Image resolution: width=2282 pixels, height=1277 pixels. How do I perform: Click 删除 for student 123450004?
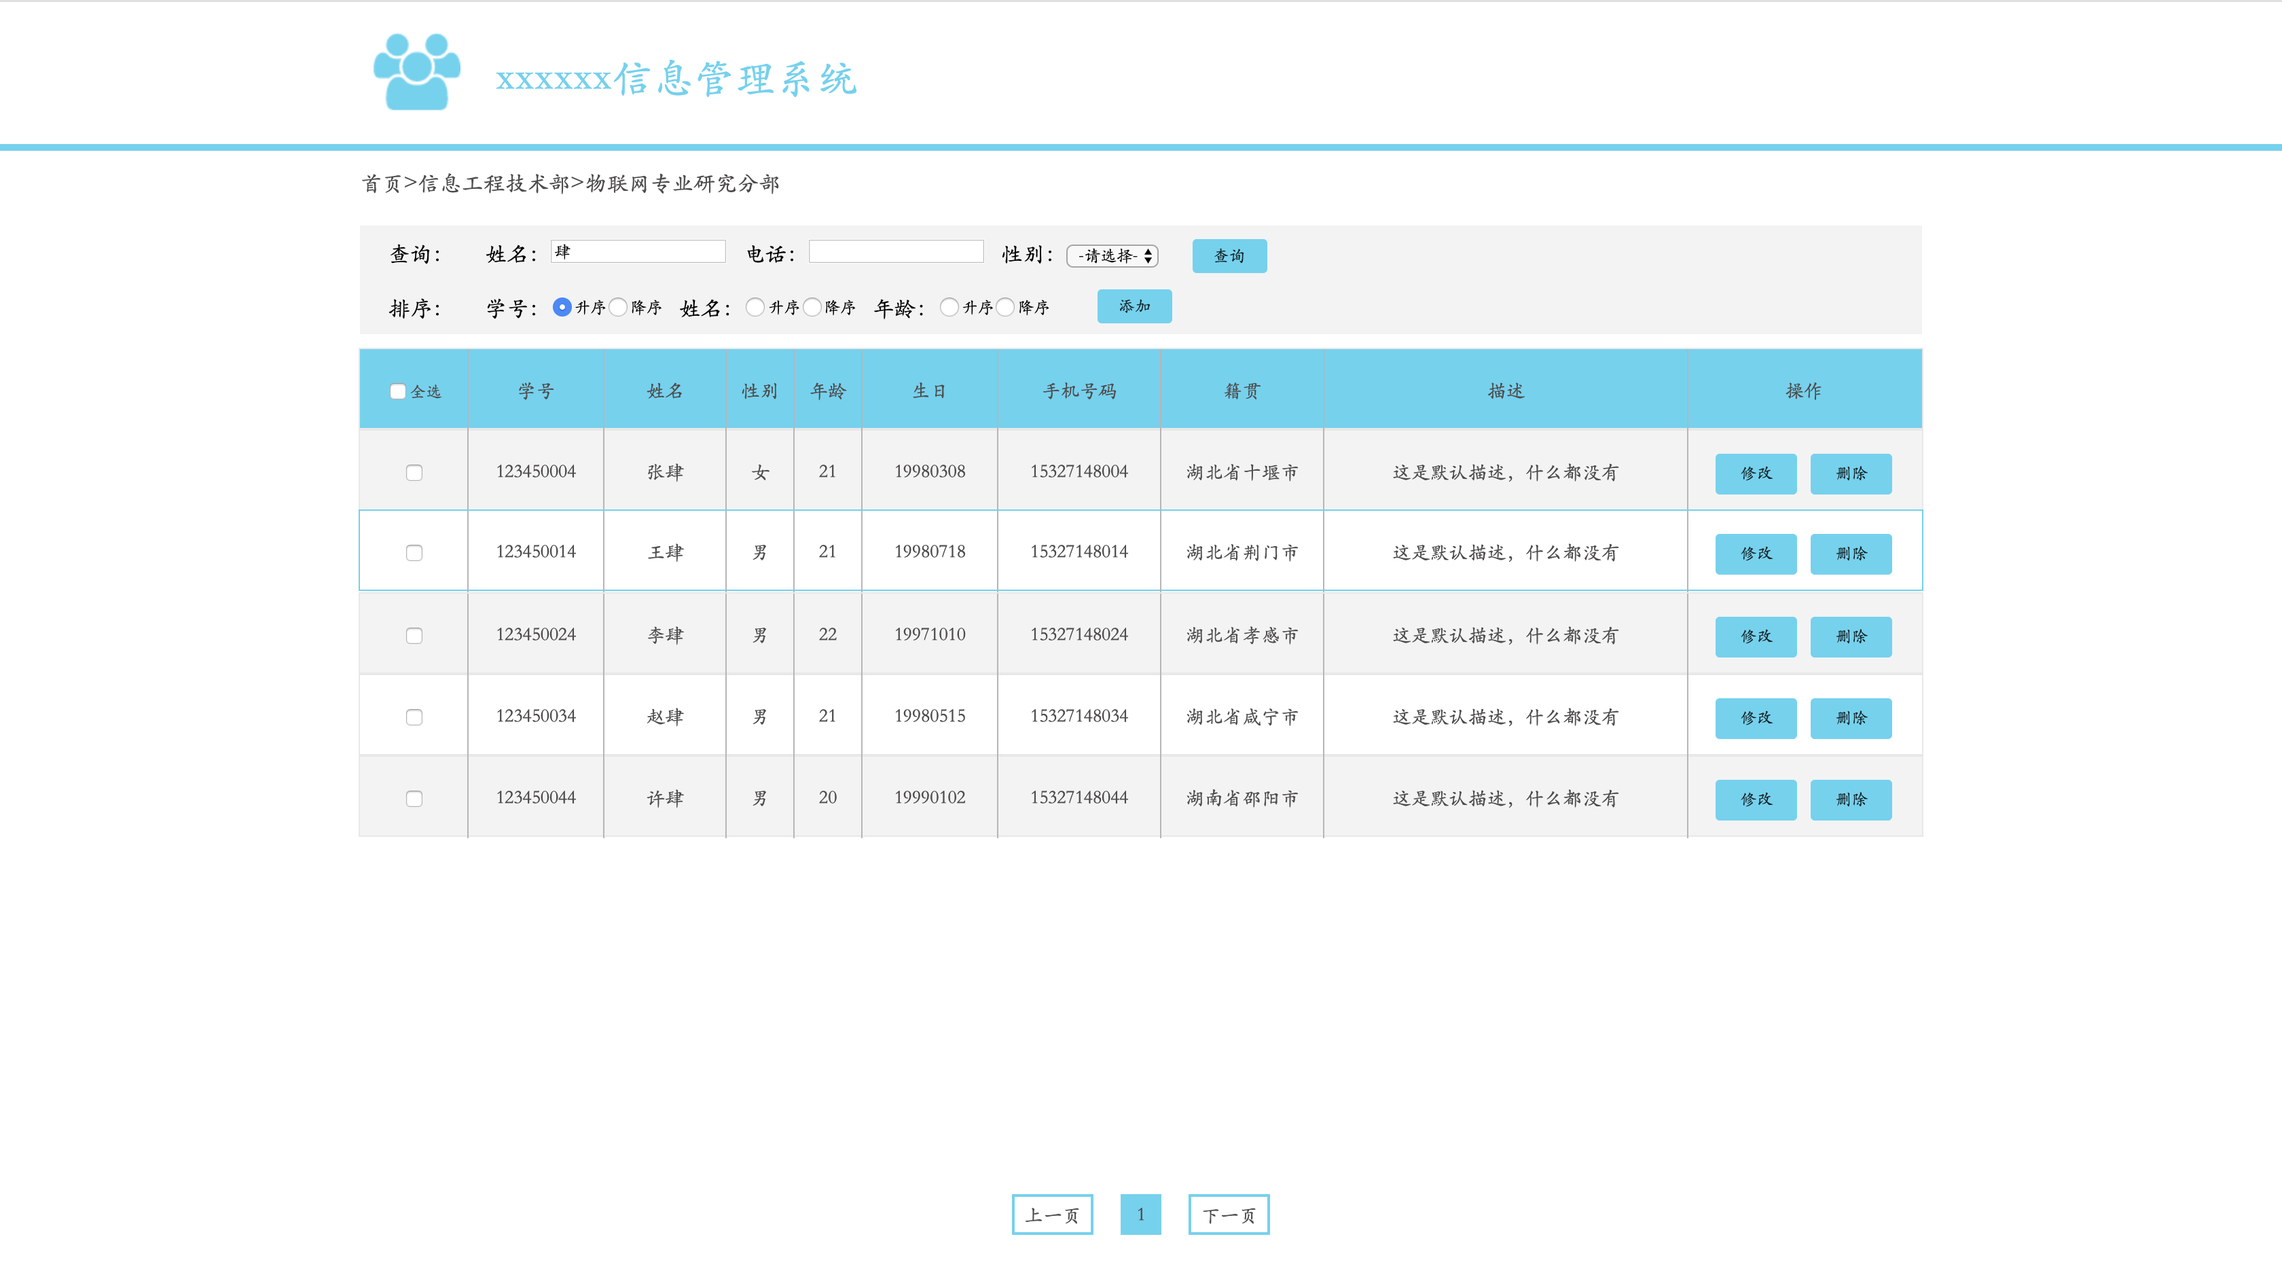(x=1851, y=474)
